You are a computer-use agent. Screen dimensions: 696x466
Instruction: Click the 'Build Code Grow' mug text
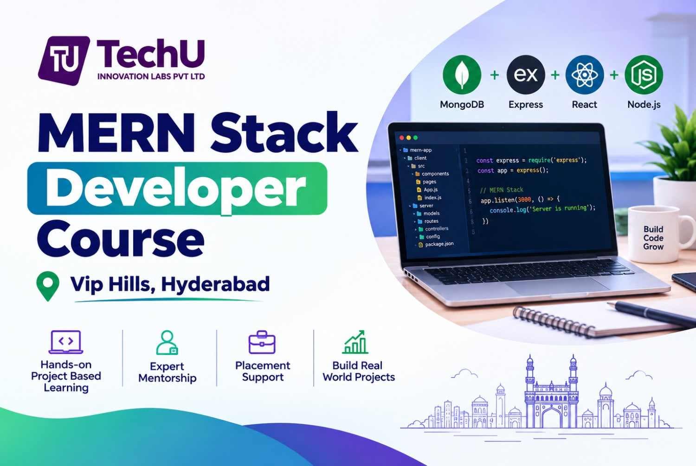tap(653, 238)
